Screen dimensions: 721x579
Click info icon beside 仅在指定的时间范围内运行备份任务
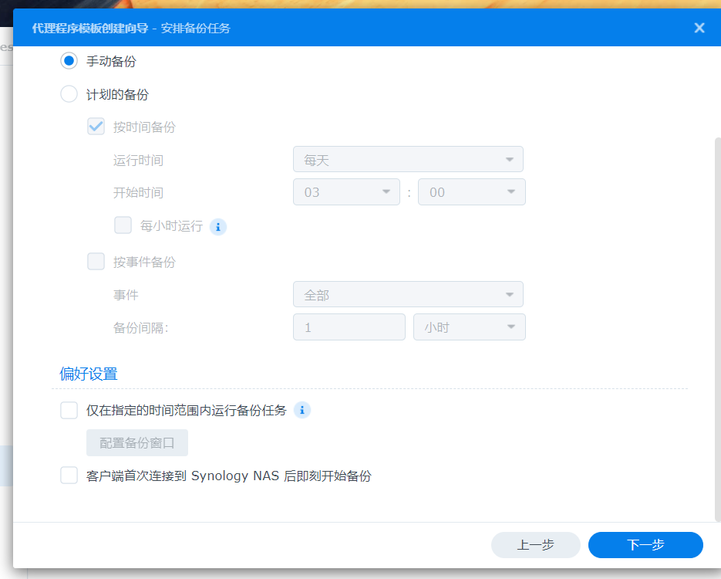click(302, 410)
